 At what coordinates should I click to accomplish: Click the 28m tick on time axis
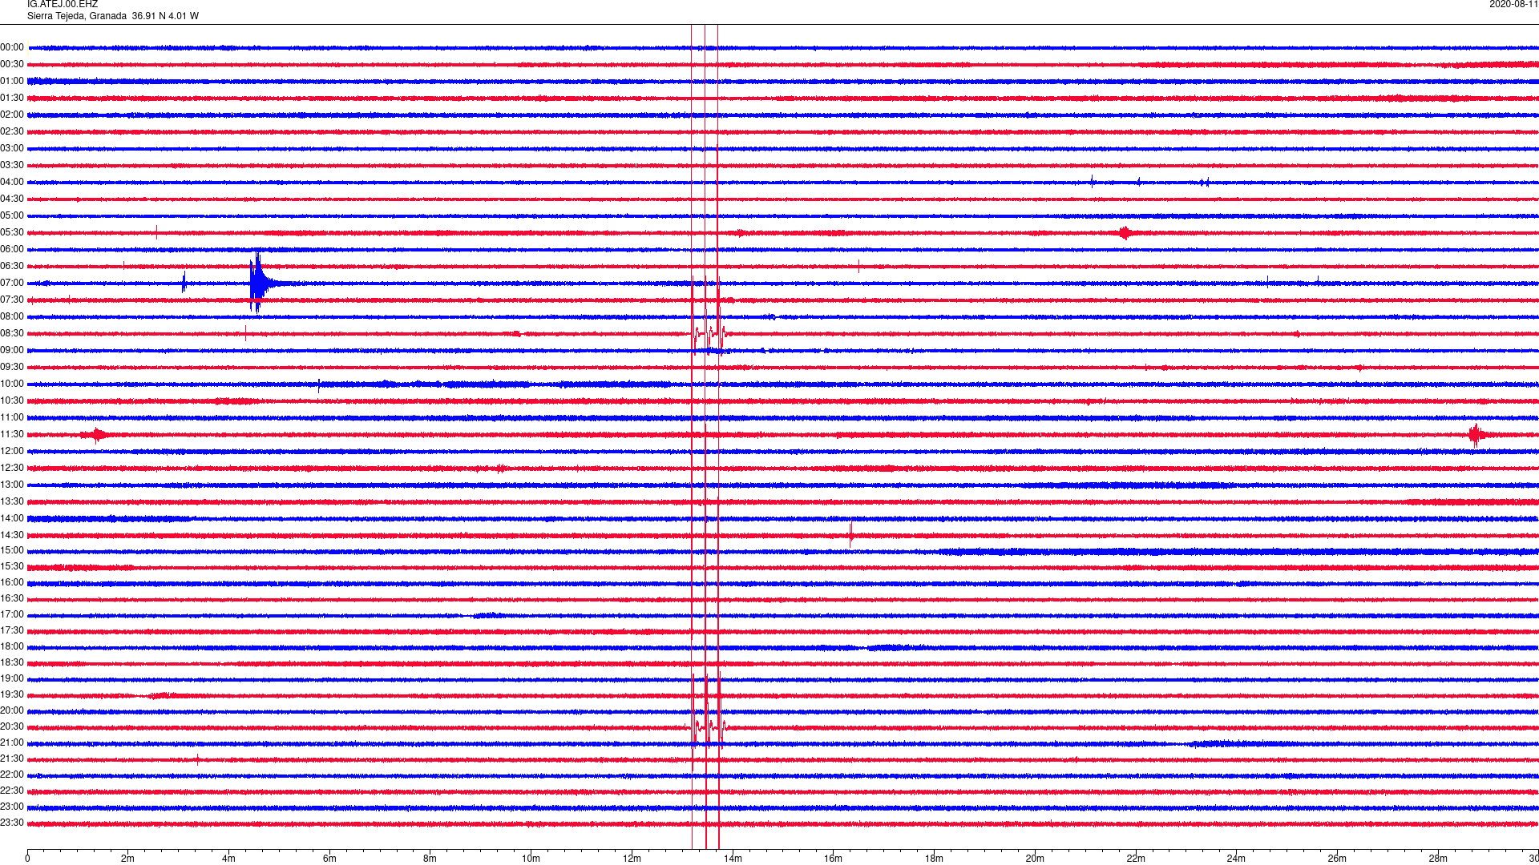pos(1438,859)
